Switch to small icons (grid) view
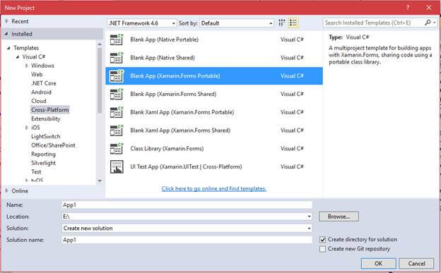This screenshot has height=273, width=441. (281, 23)
